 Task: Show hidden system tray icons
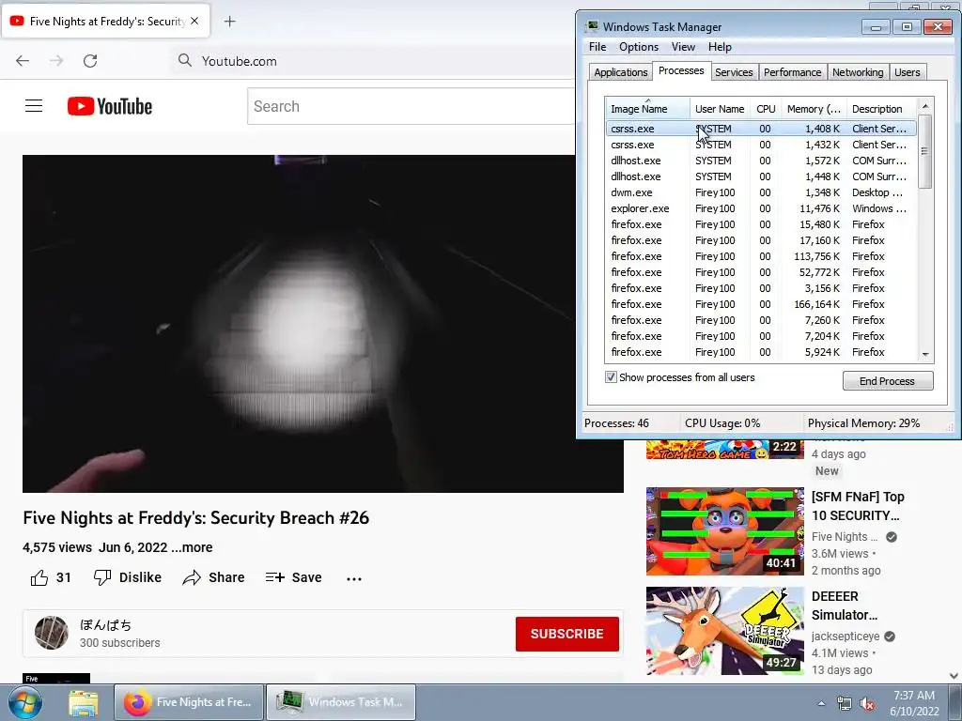[821, 703]
